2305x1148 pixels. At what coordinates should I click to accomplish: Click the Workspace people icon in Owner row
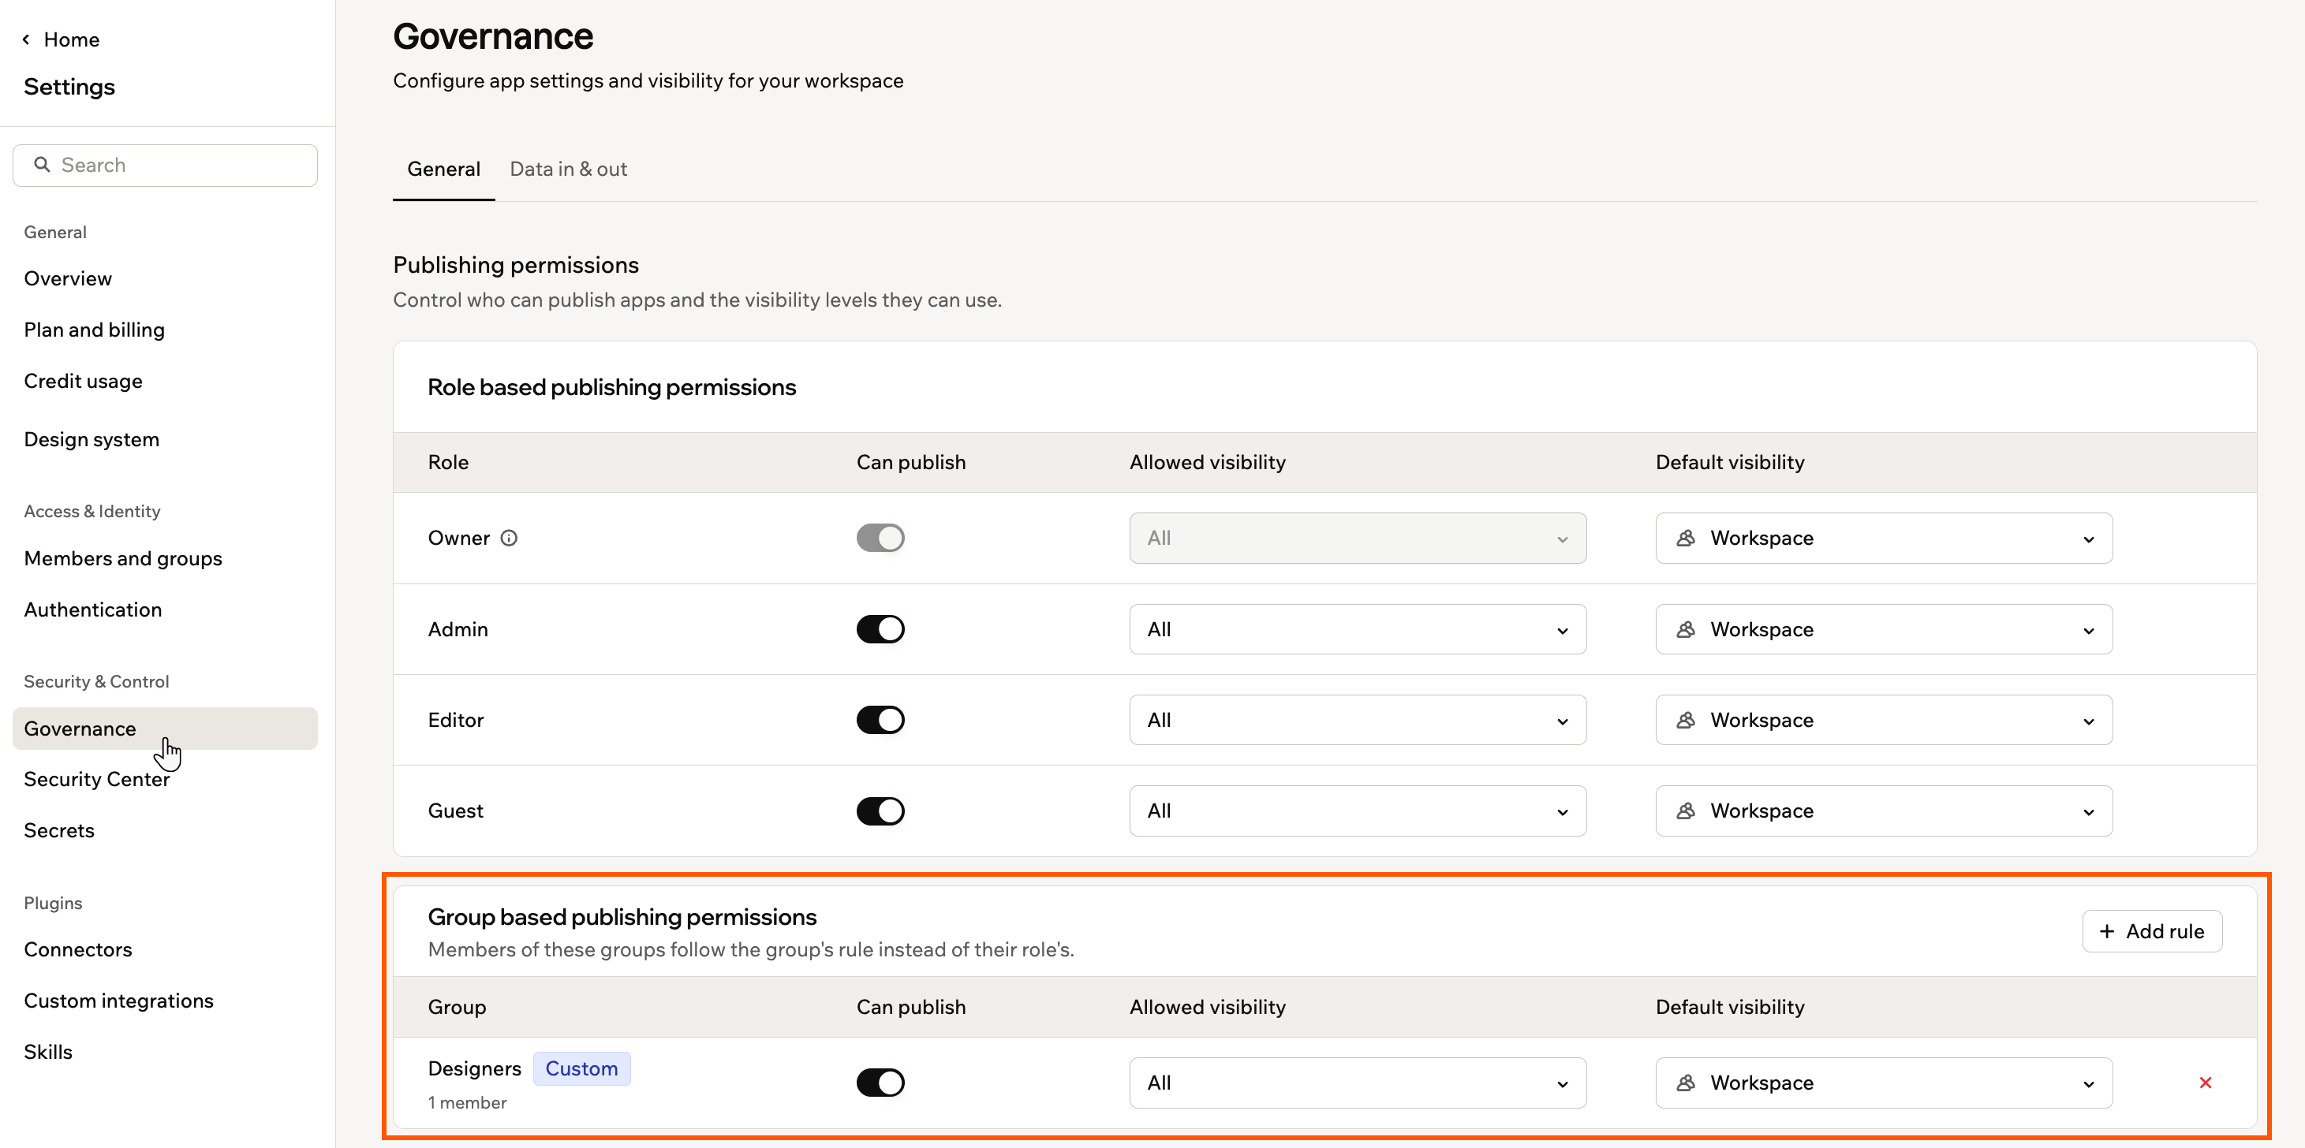[x=1686, y=539]
